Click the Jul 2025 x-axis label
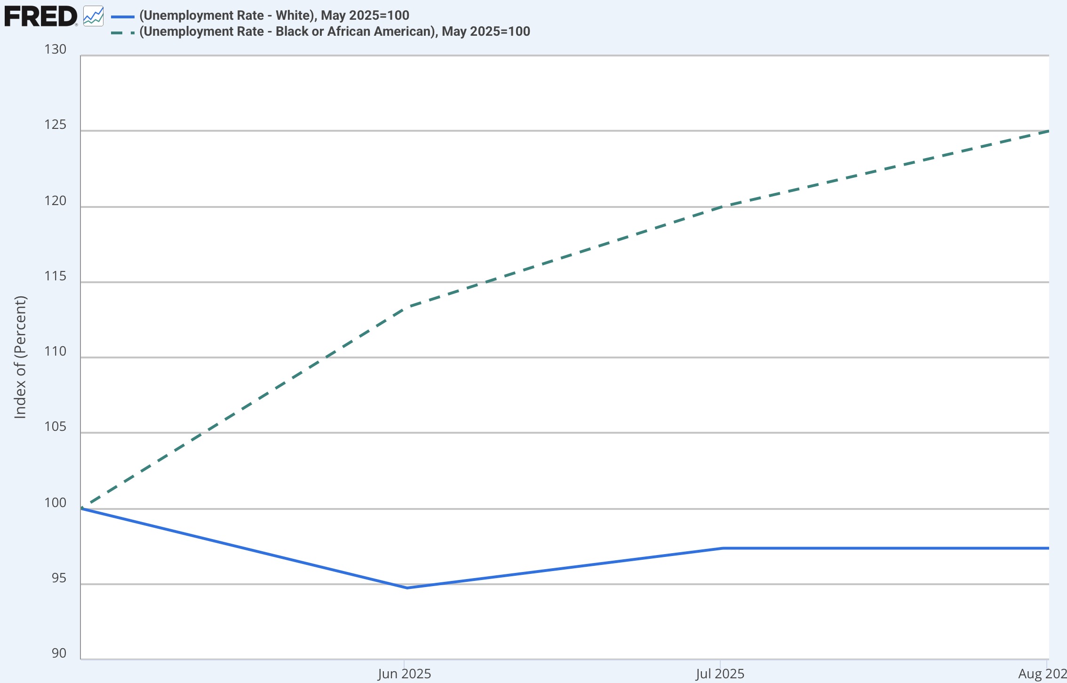Image resolution: width=1067 pixels, height=683 pixels. tap(720, 674)
